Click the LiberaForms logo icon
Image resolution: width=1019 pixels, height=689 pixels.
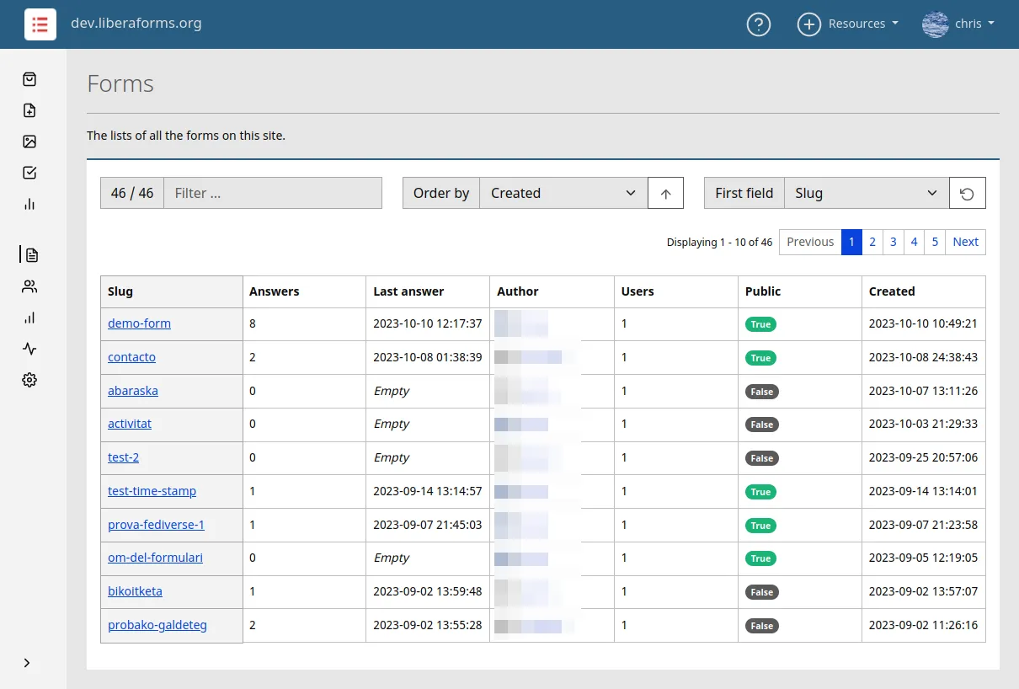point(40,24)
